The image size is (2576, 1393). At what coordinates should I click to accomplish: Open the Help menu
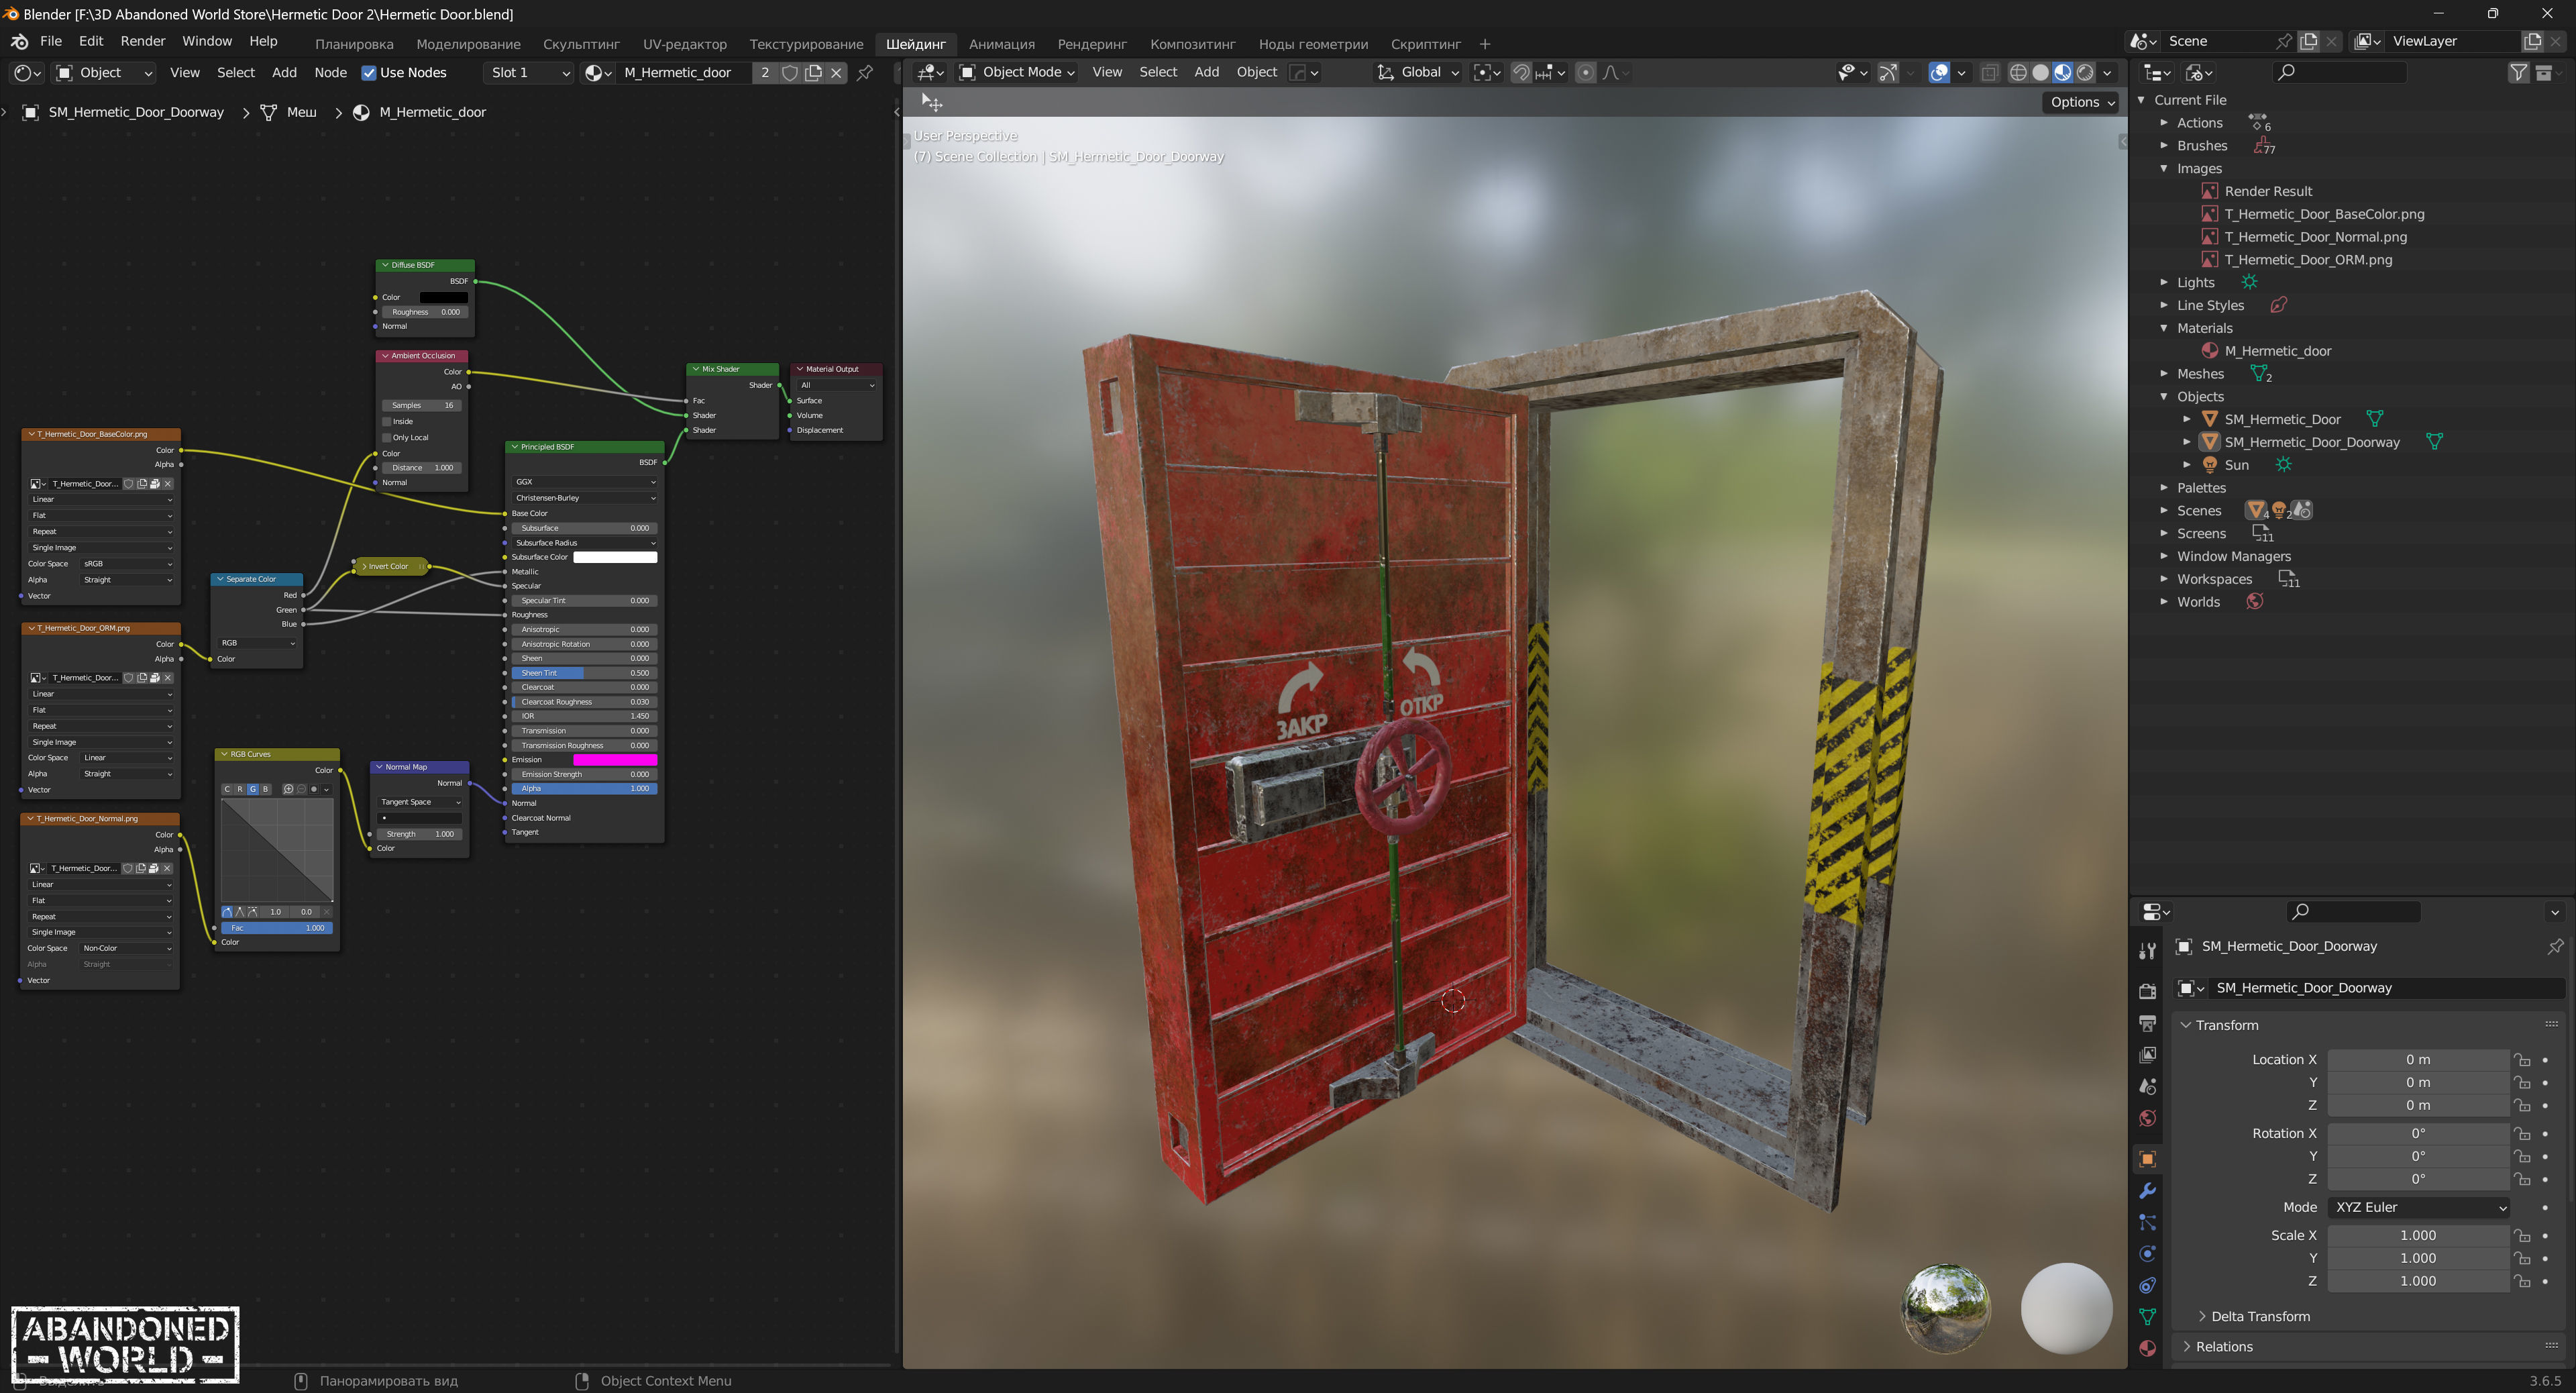[x=263, y=41]
